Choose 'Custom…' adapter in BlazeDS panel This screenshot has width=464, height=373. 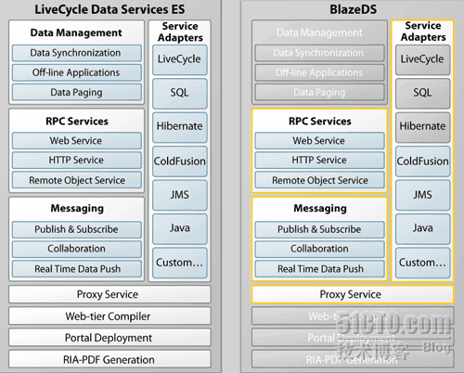423,263
